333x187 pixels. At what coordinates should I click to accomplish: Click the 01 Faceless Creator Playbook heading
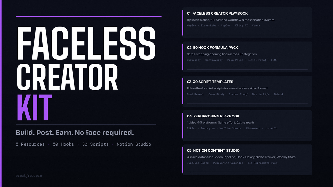tap(217, 13)
